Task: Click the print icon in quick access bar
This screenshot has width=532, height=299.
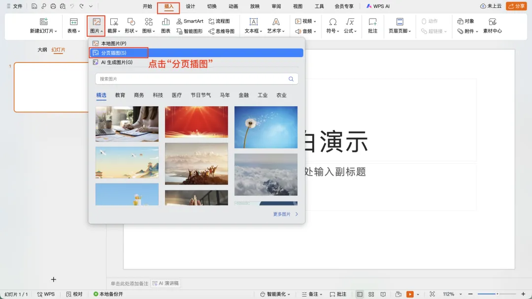Action: coord(53,6)
